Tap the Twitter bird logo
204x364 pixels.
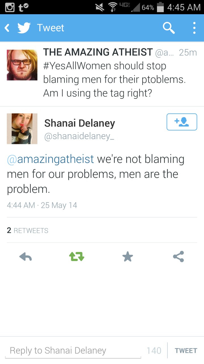pyautogui.click(x=24, y=28)
